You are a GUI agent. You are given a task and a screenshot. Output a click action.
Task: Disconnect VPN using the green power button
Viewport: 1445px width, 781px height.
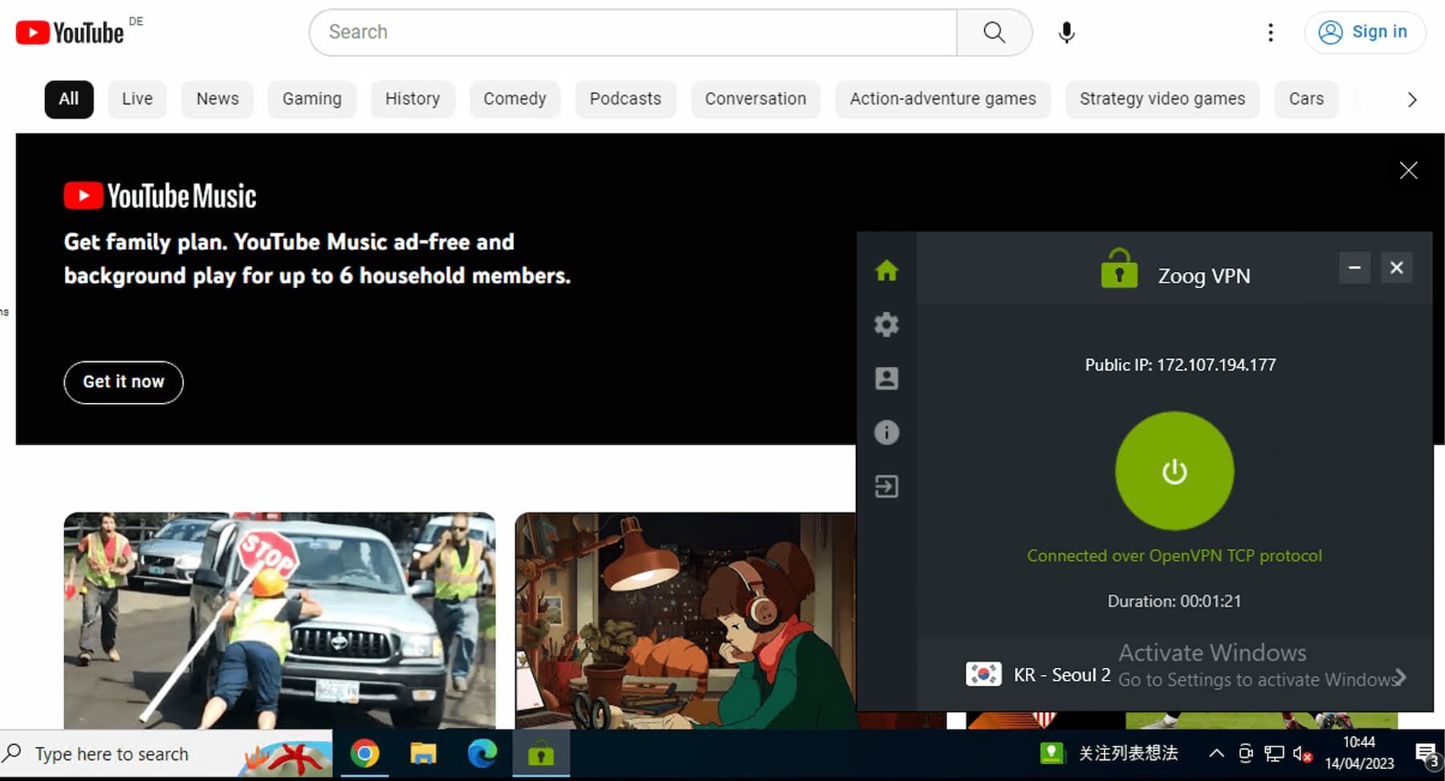(1174, 471)
